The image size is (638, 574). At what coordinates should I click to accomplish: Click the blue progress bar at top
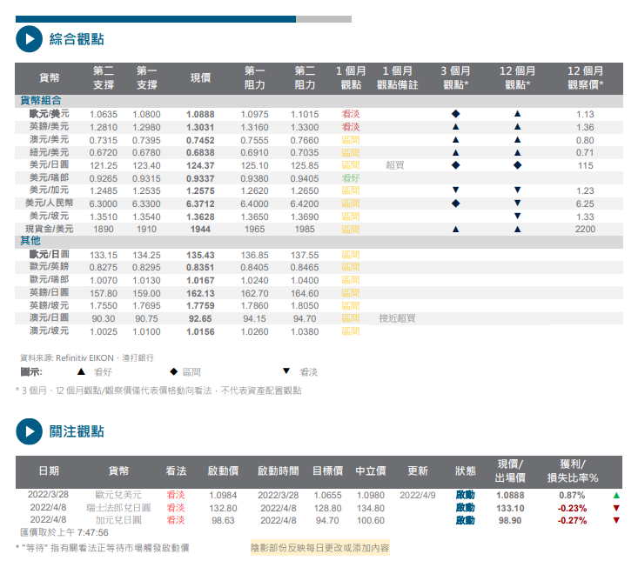point(156,18)
